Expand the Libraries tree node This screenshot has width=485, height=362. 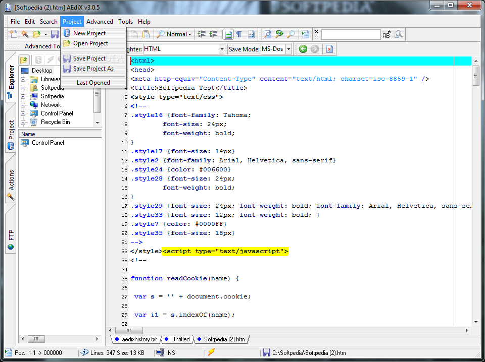coord(23,79)
